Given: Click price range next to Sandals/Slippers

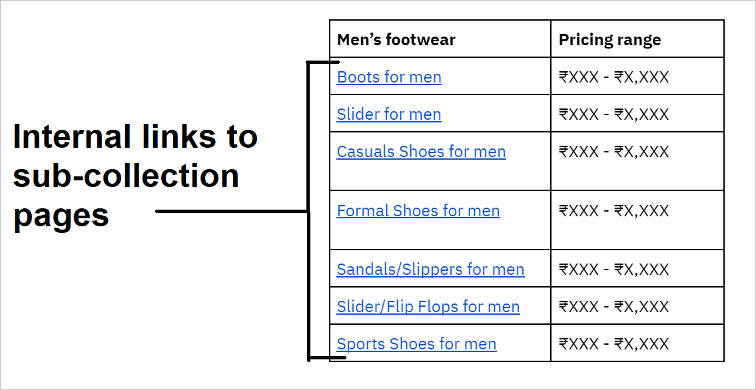Looking at the screenshot, I should [x=637, y=268].
